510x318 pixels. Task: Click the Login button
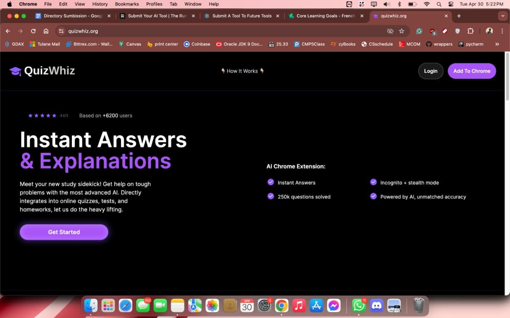click(431, 71)
